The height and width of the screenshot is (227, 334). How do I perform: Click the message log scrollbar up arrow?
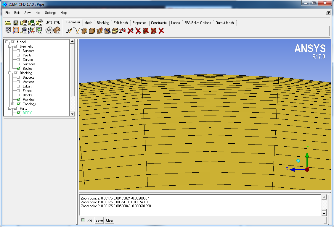[x=324, y=197]
